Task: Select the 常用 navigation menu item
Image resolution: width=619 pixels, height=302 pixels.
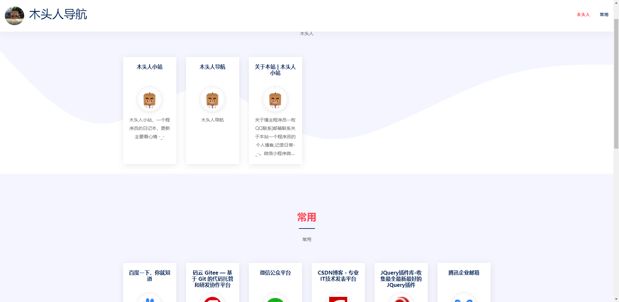Action: (604, 15)
